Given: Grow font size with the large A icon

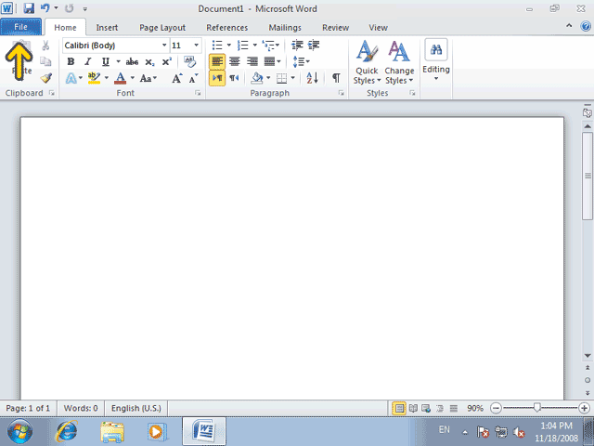Looking at the screenshot, I should click(176, 78).
